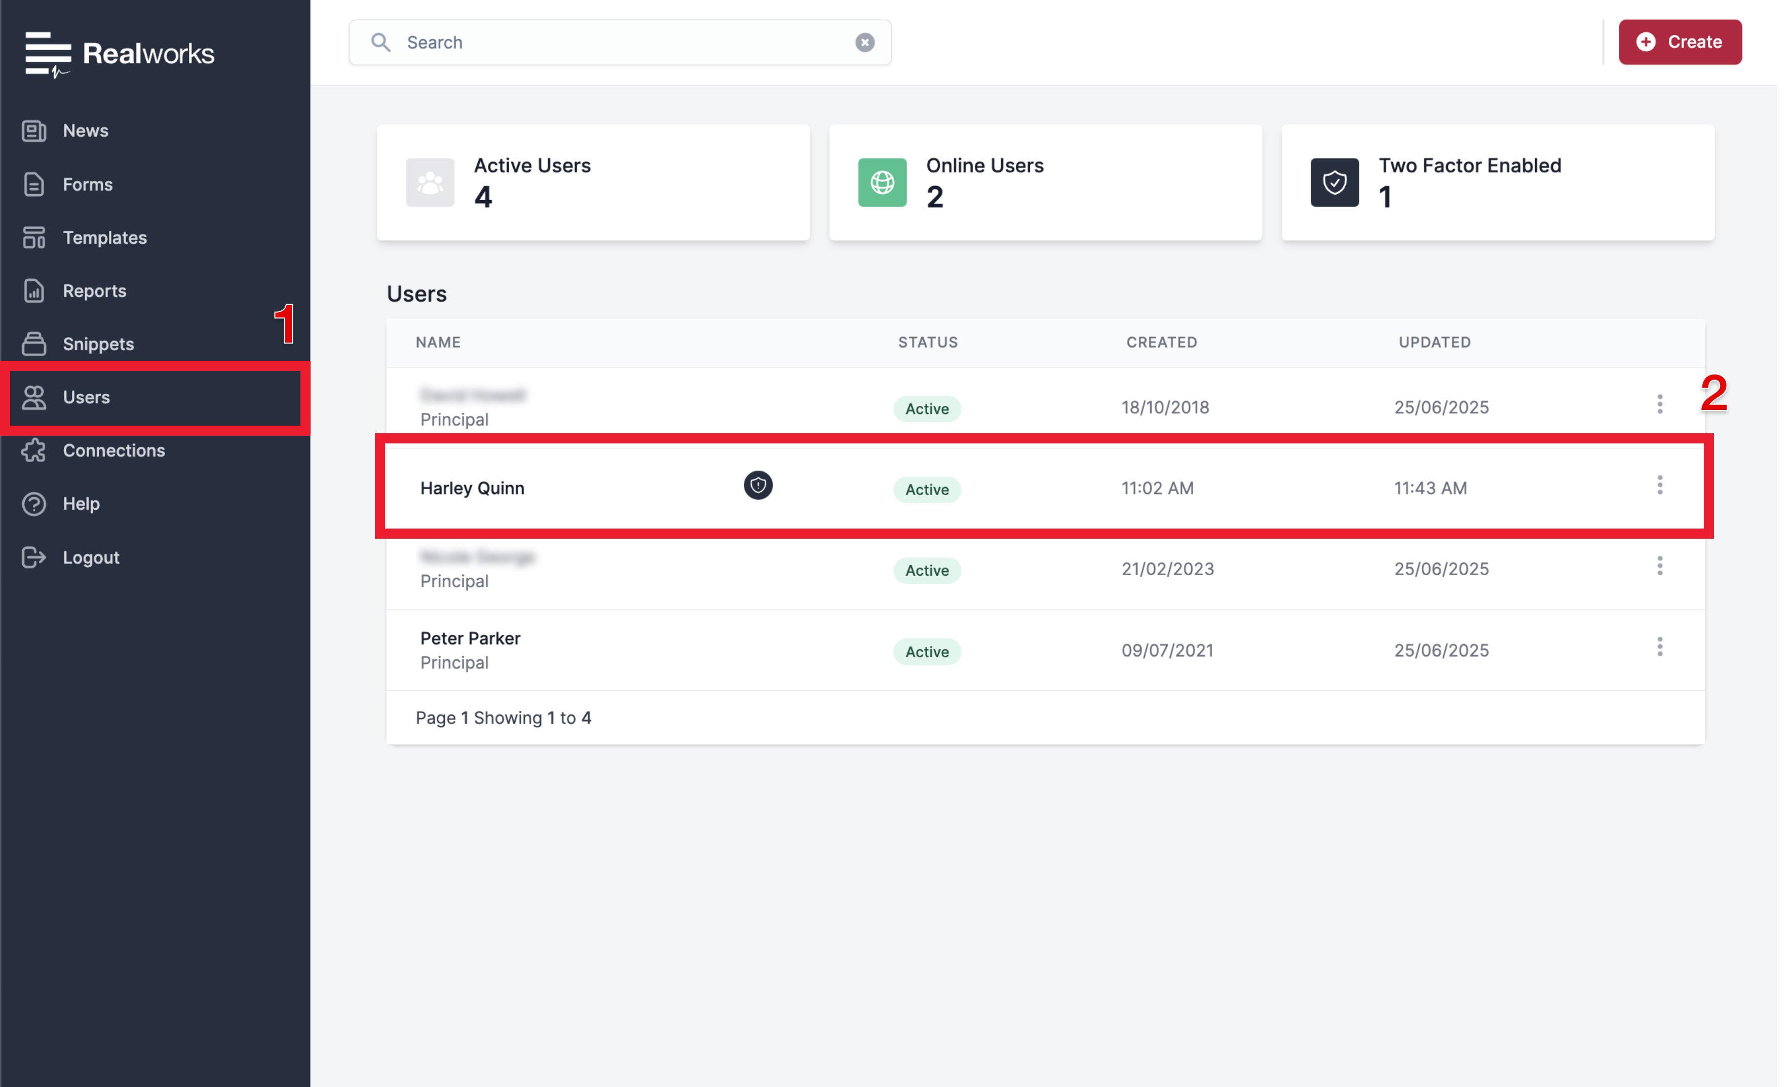Image resolution: width=1790 pixels, height=1087 pixels.
Task: Open the kebab menu for the first user row
Action: 1660,405
